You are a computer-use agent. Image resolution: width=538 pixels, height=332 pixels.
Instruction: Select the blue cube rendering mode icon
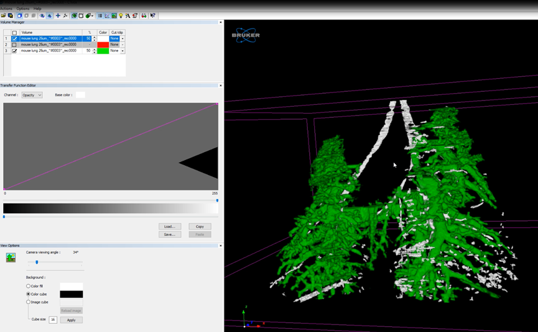(19, 16)
